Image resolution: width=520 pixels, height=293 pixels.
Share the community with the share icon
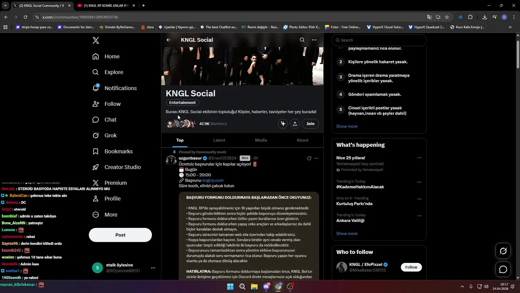pyautogui.click(x=295, y=124)
